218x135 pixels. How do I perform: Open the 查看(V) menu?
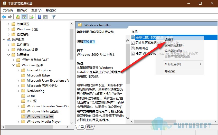(36, 11)
